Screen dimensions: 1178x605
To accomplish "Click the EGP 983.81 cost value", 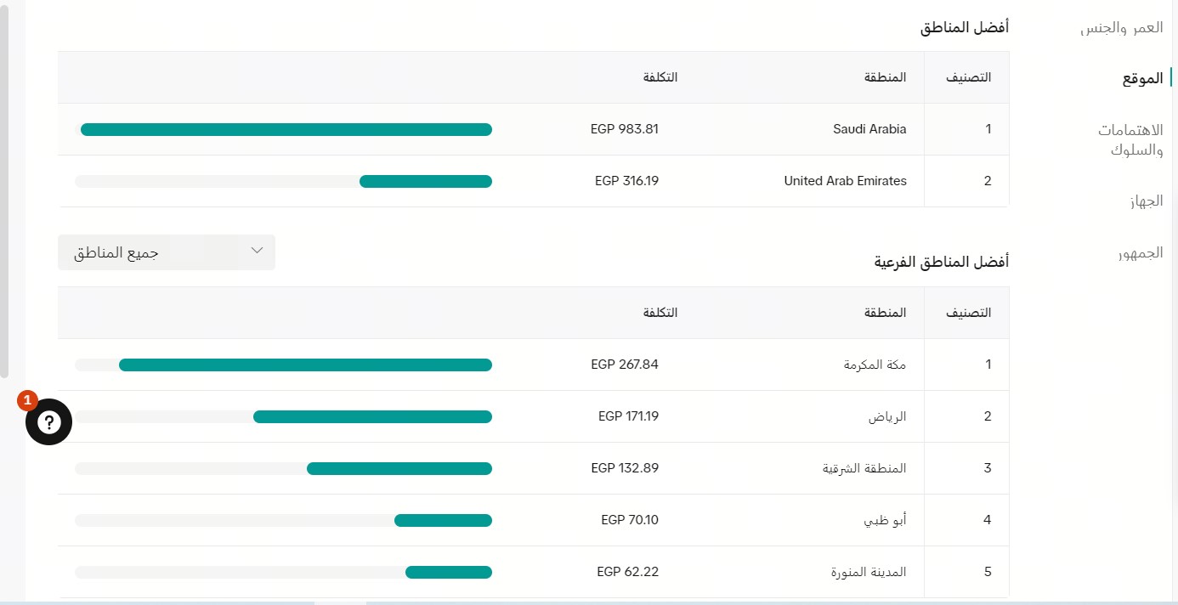I will (x=625, y=129).
